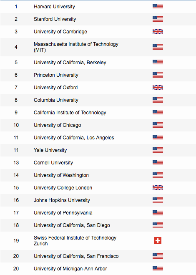Click the US flag beside Yale University
The width and height of the screenshot is (196, 275).
(158, 150)
